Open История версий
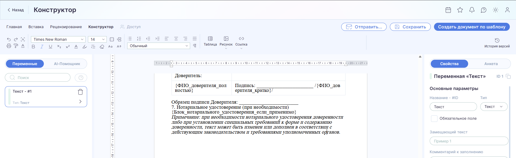The height and width of the screenshot is (158, 516). pyautogui.click(x=497, y=43)
